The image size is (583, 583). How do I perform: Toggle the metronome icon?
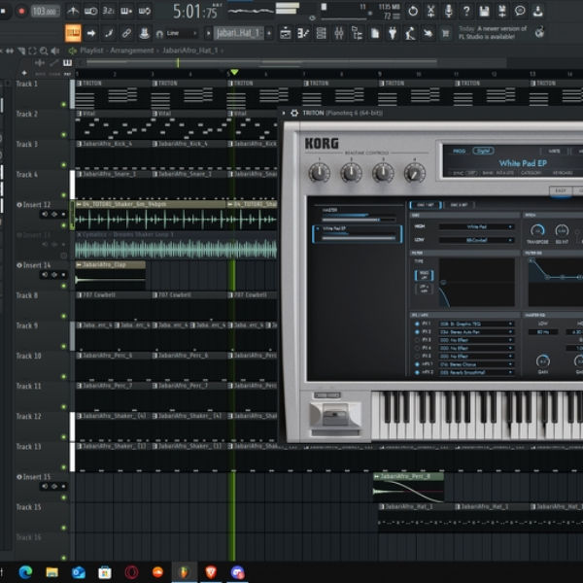coord(73,11)
